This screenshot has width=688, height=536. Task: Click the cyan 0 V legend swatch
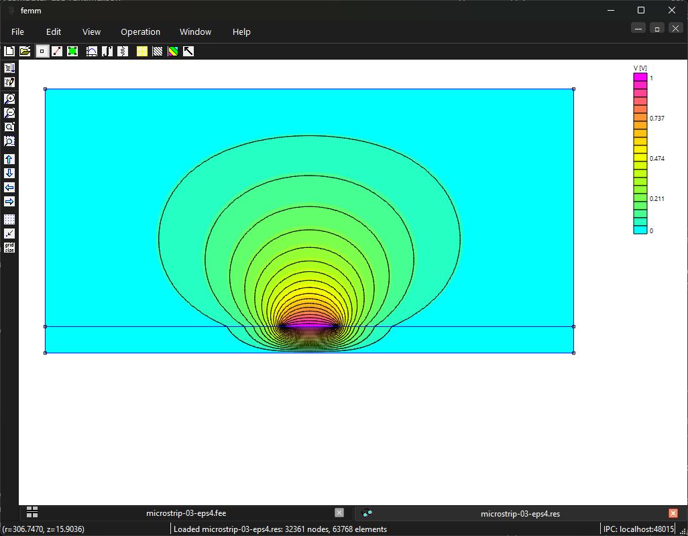click(640, 230)
